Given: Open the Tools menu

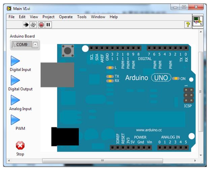Looking at the screenshot, I should [x=82, y=17].
